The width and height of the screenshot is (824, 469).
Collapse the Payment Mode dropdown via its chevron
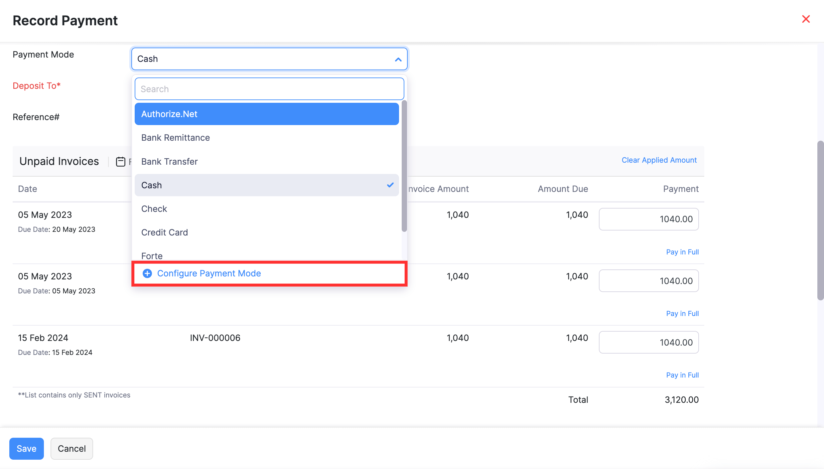398,59
